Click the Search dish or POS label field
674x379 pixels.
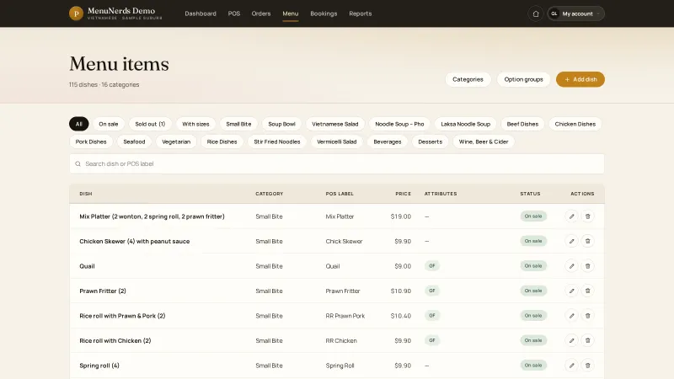336,163
